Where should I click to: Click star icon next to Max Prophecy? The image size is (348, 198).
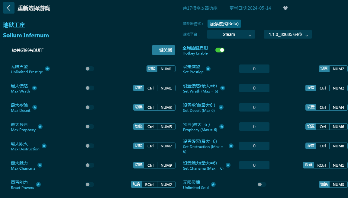pos(40,127)
